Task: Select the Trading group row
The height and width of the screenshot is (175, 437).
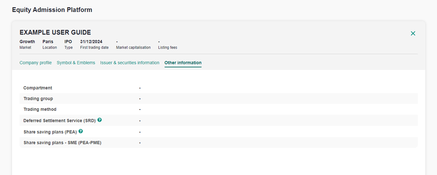Action: (x=218, y=99)
